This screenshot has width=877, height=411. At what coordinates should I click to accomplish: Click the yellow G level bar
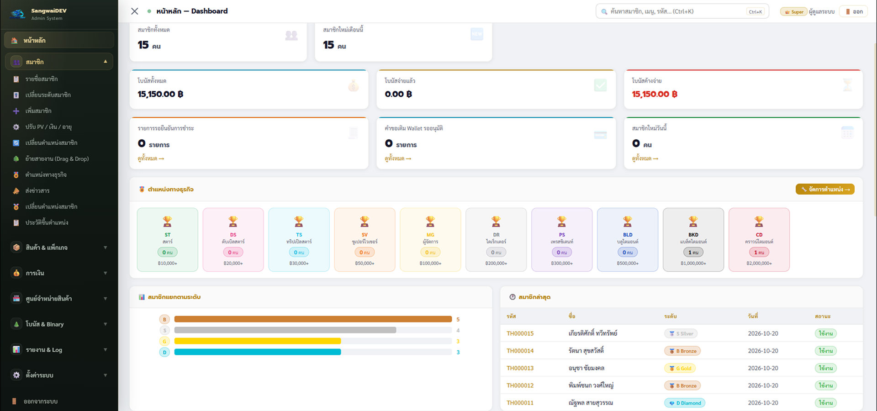point(258,341)
